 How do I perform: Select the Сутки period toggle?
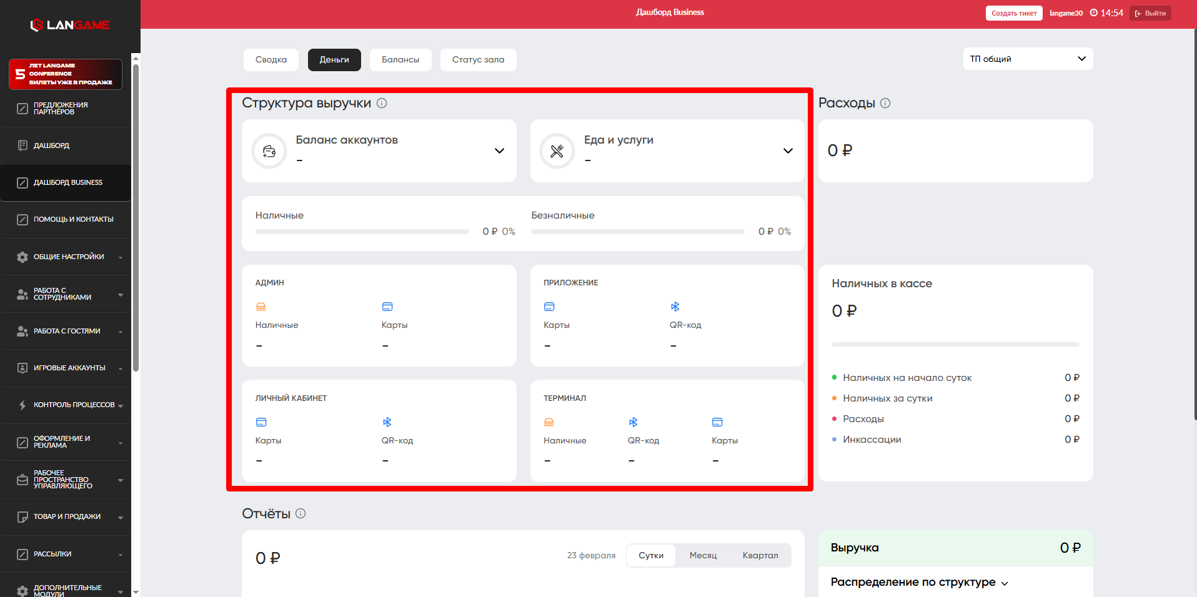point(651,555)
